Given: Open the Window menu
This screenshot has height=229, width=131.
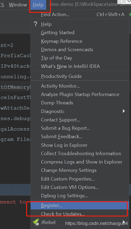Looking at the screenshot, I should coord(18,5).
